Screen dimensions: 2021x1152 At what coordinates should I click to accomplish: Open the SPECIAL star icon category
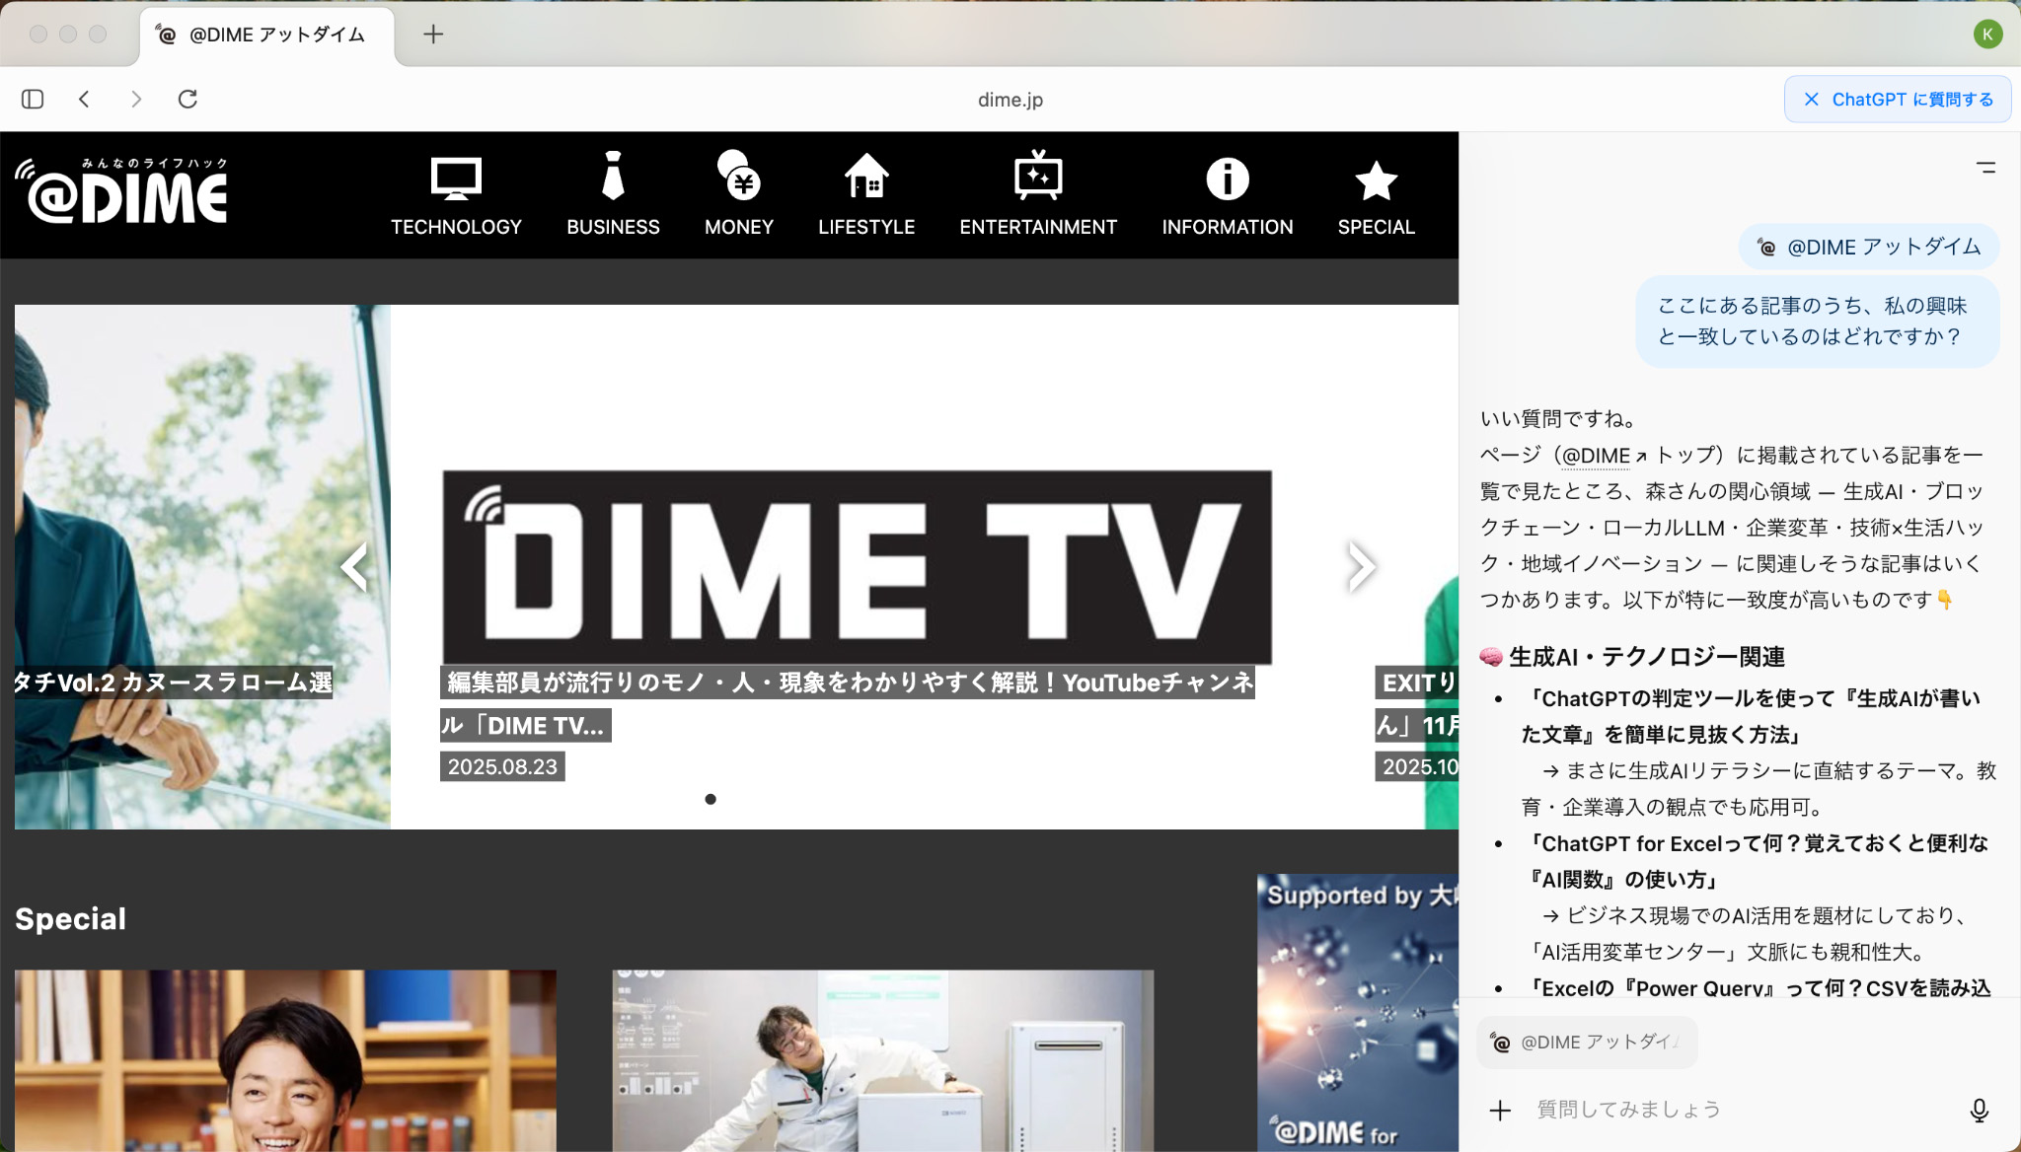(x=1376, y=180)
